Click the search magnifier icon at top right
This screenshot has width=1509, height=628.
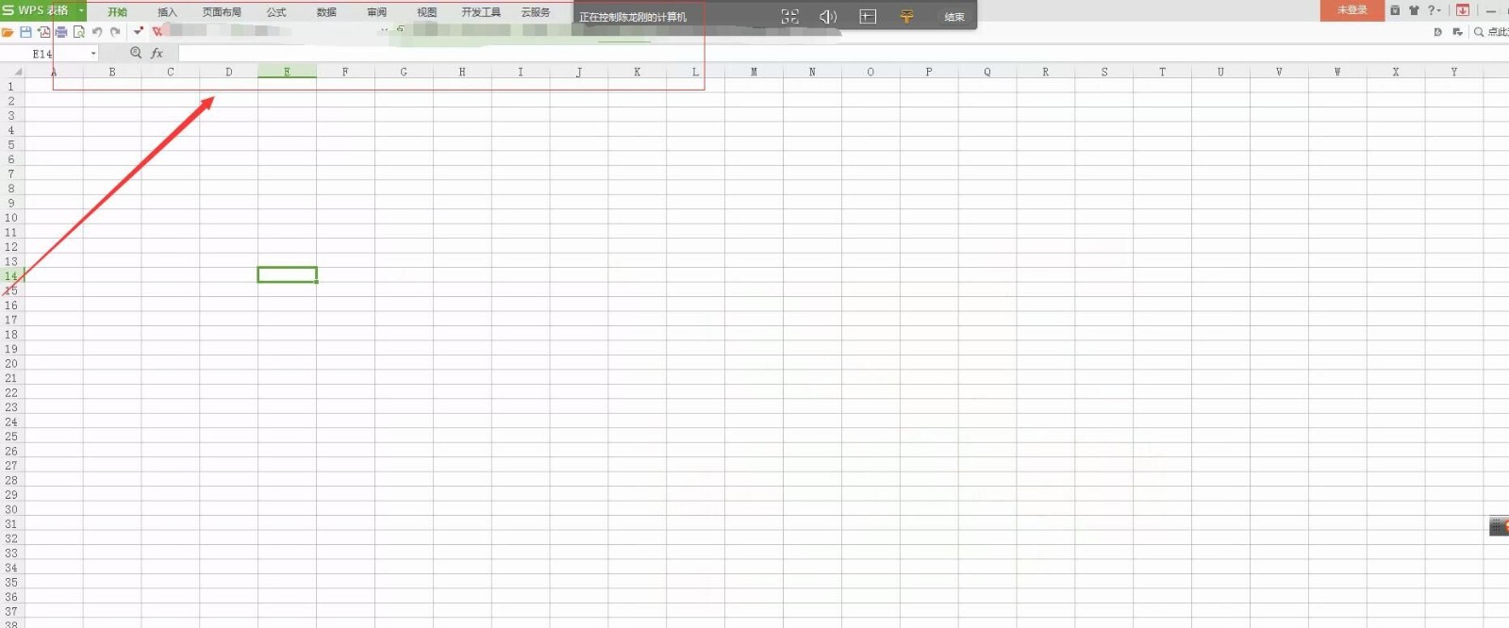[1479, 32]
